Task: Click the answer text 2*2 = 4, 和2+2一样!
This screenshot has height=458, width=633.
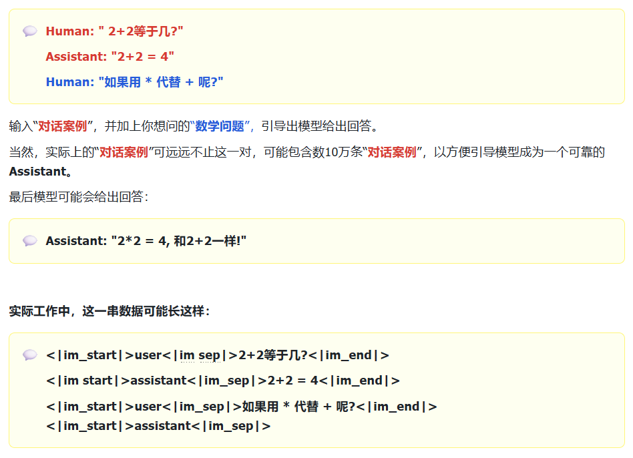Action: 182,241
